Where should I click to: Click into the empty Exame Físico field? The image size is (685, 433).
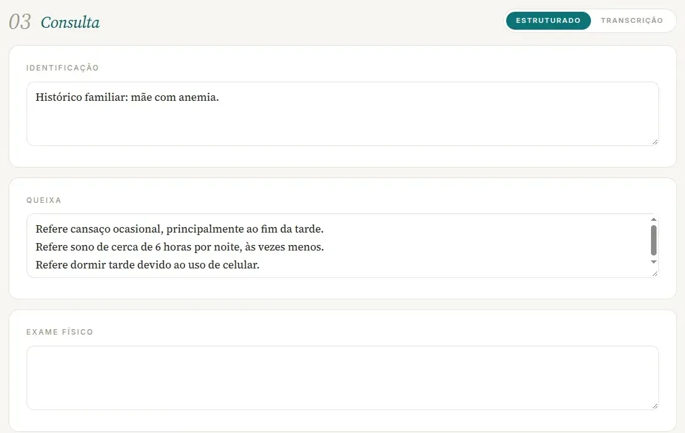(x=343, y=378)
